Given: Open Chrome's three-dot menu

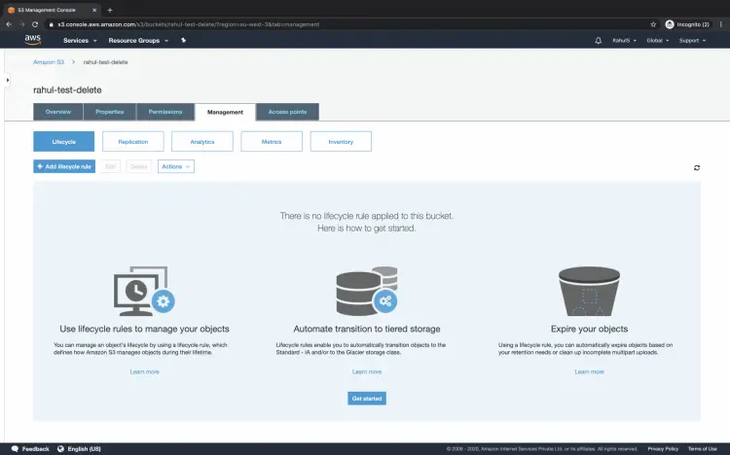Looking at the screenshot, I should coord(720,24).
